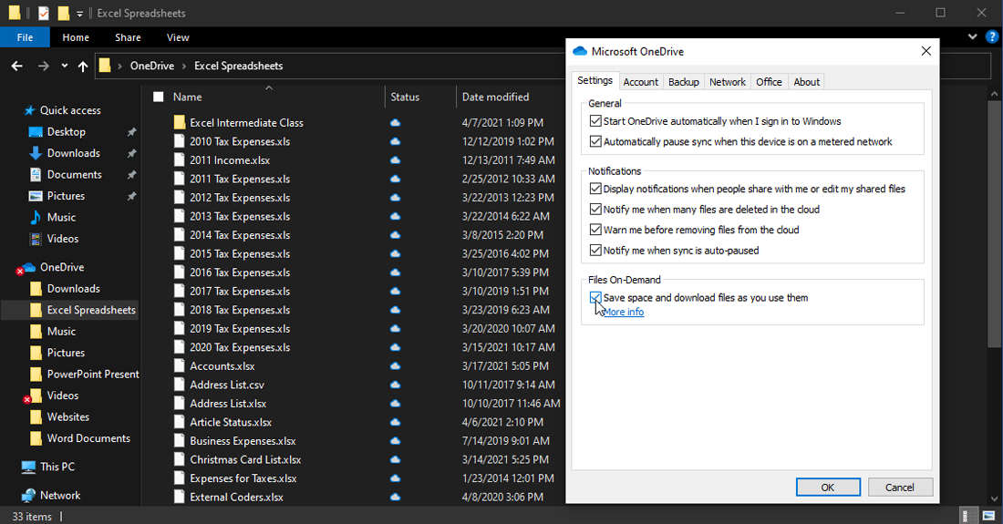Click the File Explorer Help question mark icon
Screen dimensions: 1003x524
point(992,37)
